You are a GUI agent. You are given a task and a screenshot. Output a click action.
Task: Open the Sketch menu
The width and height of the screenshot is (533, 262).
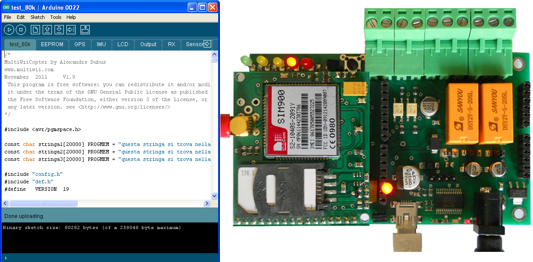point(37,17)
